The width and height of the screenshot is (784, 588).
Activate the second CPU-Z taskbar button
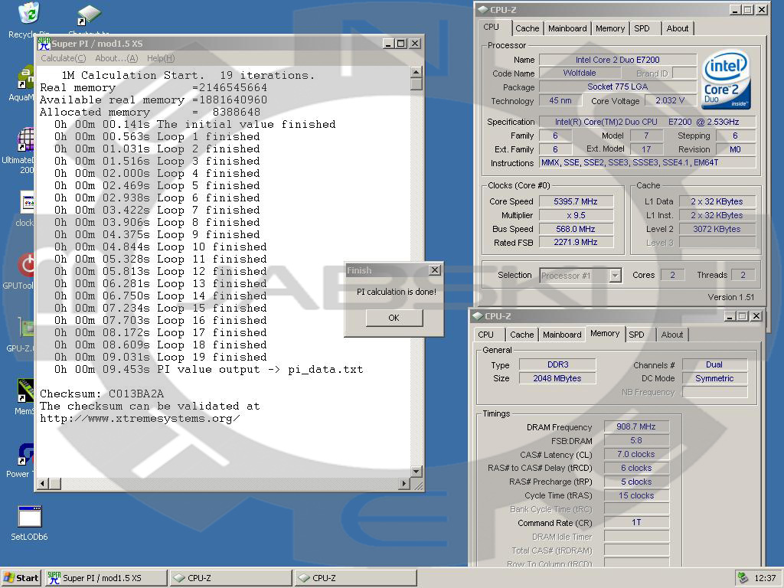pos(355,578)
